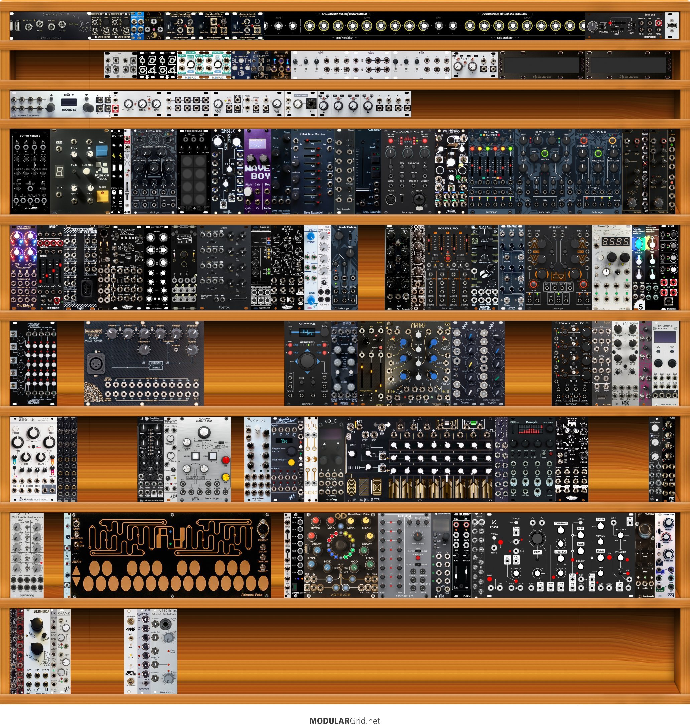Select the Alchemical Audio touch keyboard module
The width and height of the screenshot is (690, 728).
click(171, 556)
